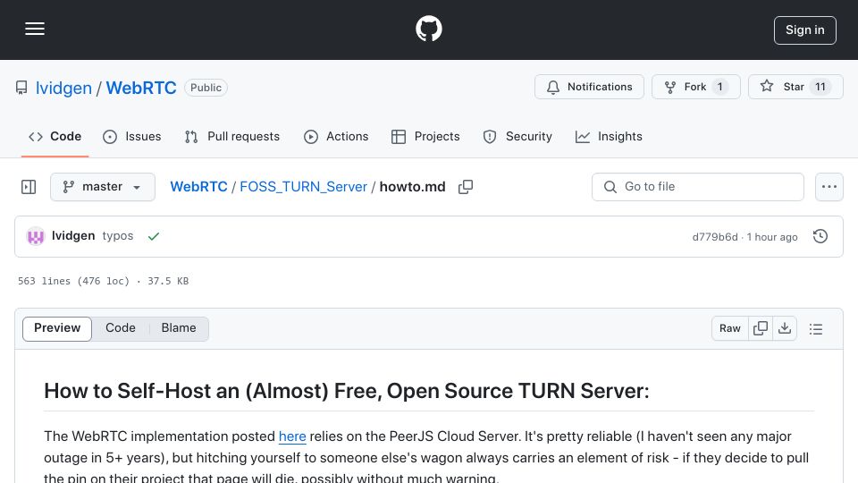Expand the file tree side panel

[29, 187]
